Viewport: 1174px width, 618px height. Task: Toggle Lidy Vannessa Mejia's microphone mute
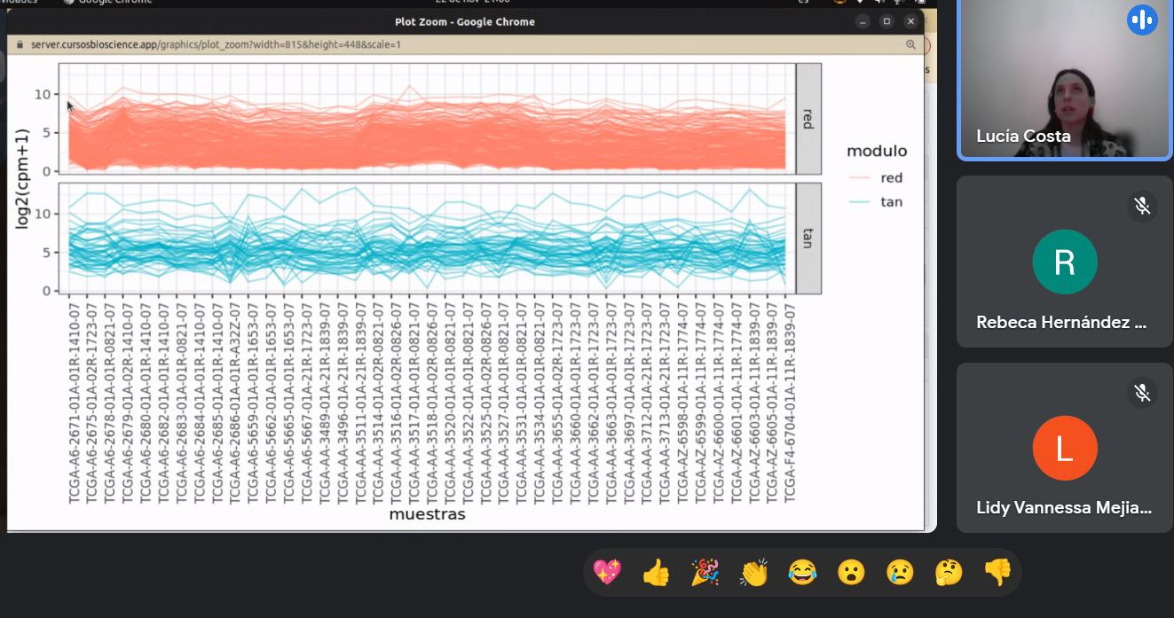click(x=1142, y=392)
